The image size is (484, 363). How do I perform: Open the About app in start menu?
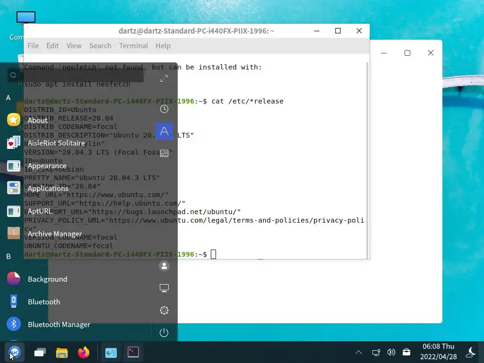pyautogui.click(x=38, y=120)
